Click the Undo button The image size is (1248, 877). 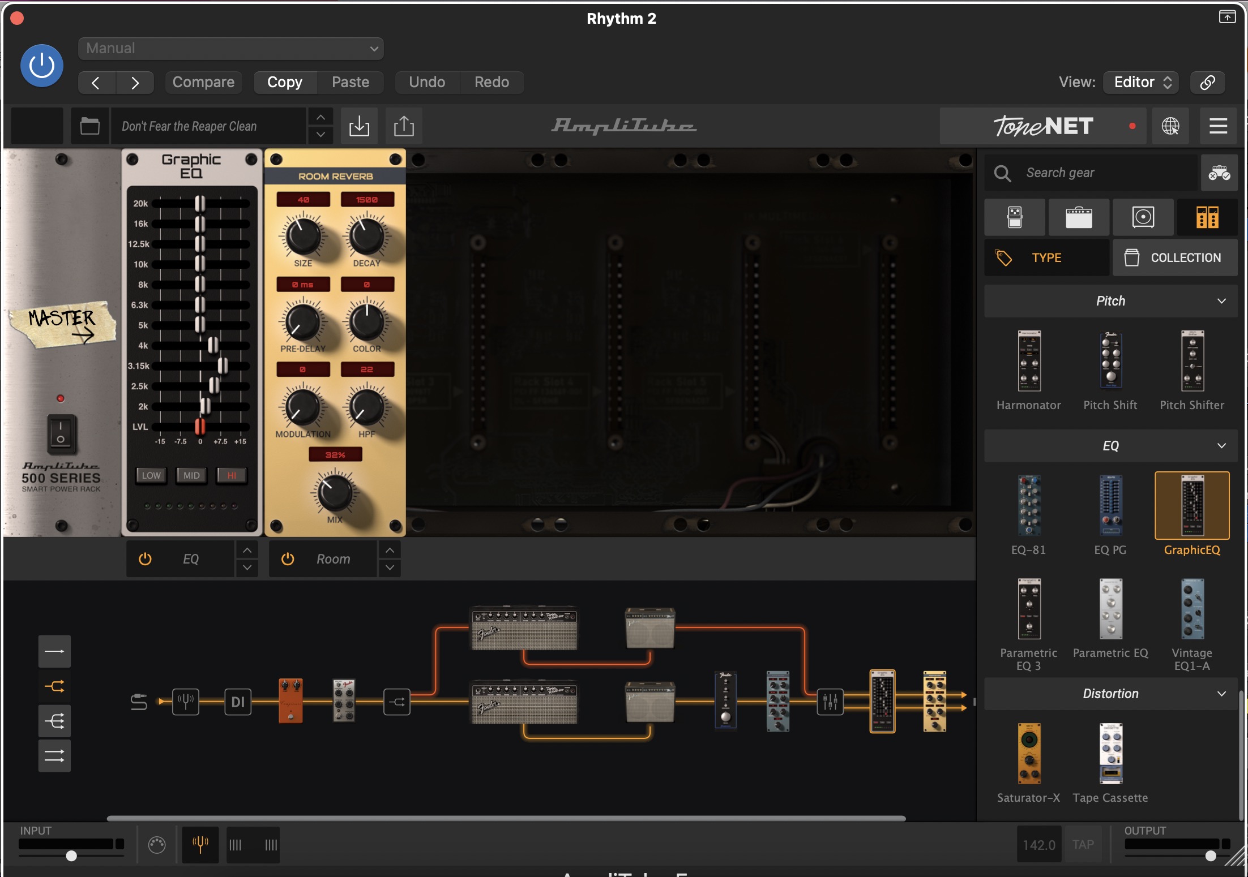[427, 83]
